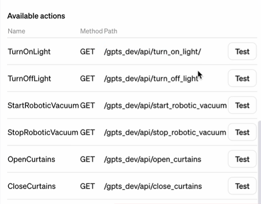This screenshot has width=261, height=204.
Task: Select the TurnOffLight action name
Action: 29,78
